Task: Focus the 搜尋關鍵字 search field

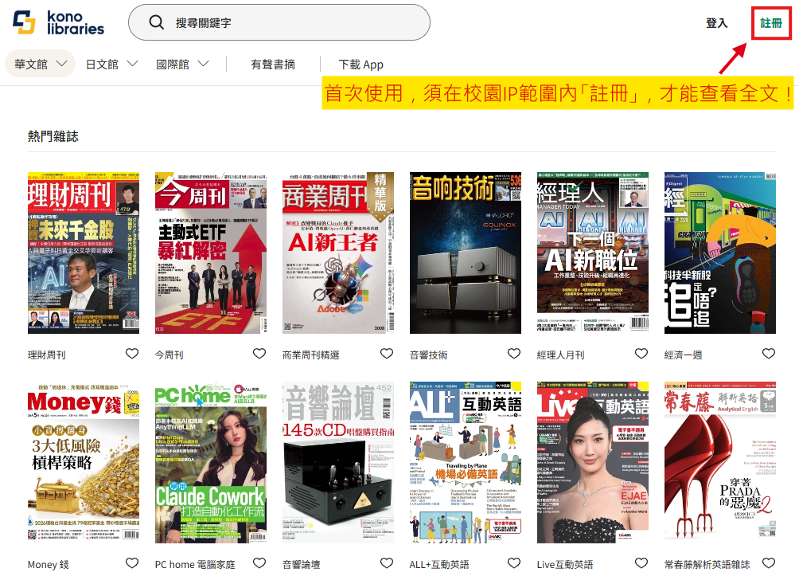Action: point(279,22)
